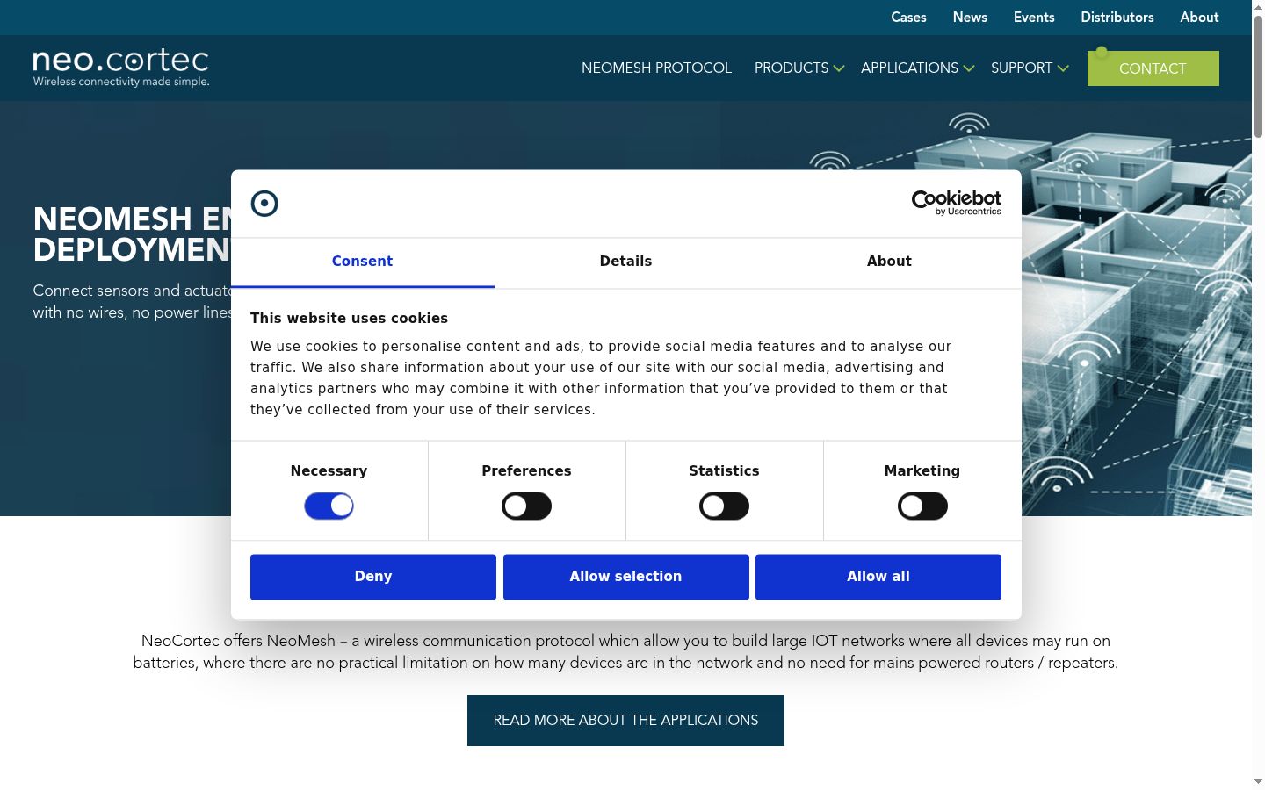The width and height of the screenshot is (1265, 790).
Task: Open the Distributors link
Action: click(1117, 18)
